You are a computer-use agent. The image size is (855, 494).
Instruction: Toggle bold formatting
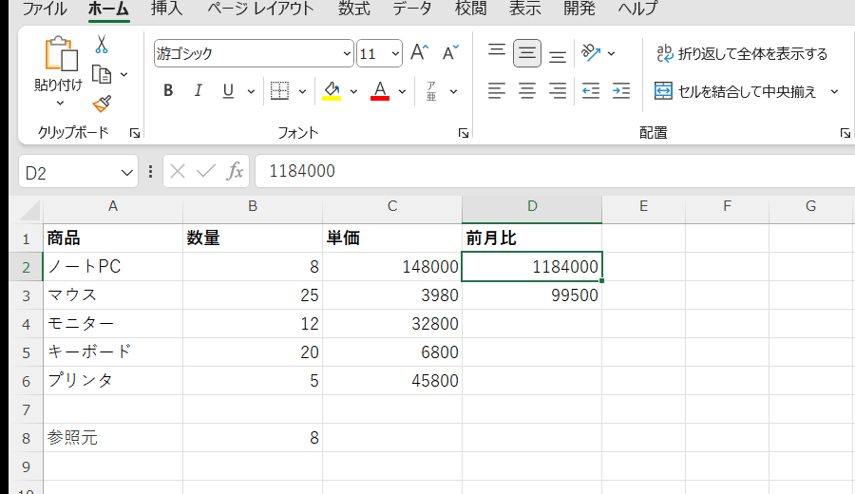[x=168, y=91]
